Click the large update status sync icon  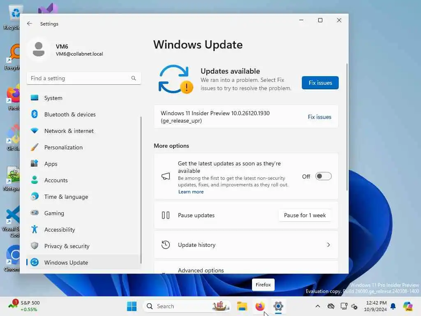176,79
